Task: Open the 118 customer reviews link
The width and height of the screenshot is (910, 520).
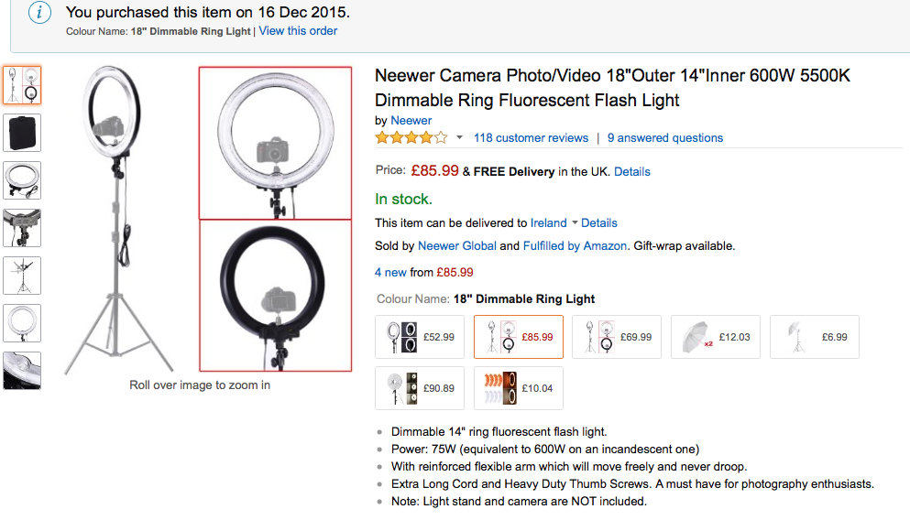Action: coord(531,138)
